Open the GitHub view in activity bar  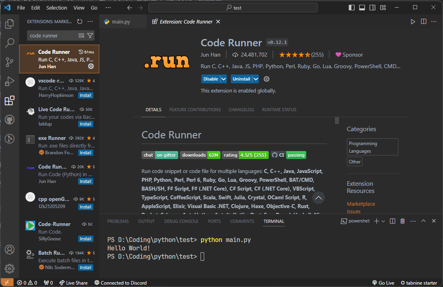point(10,120)
